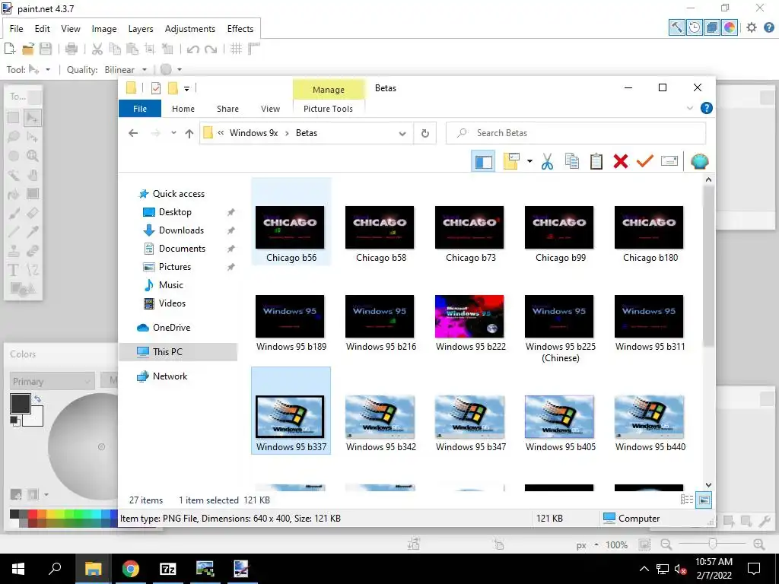Click the Undo arrow in paint.net toolbar

coord(192,49)
